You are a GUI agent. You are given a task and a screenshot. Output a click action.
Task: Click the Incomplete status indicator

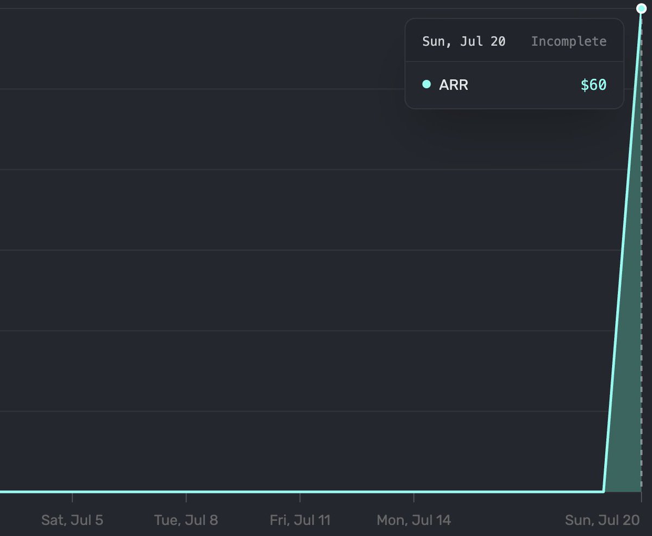[569, 41]
